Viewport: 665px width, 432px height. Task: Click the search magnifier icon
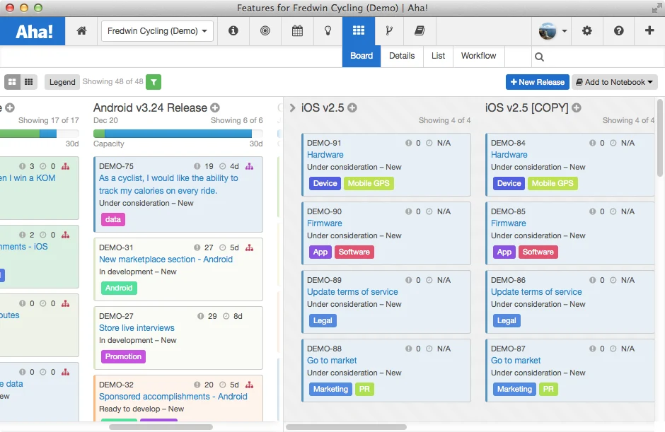pyautogui.click(x=539, y=57)
